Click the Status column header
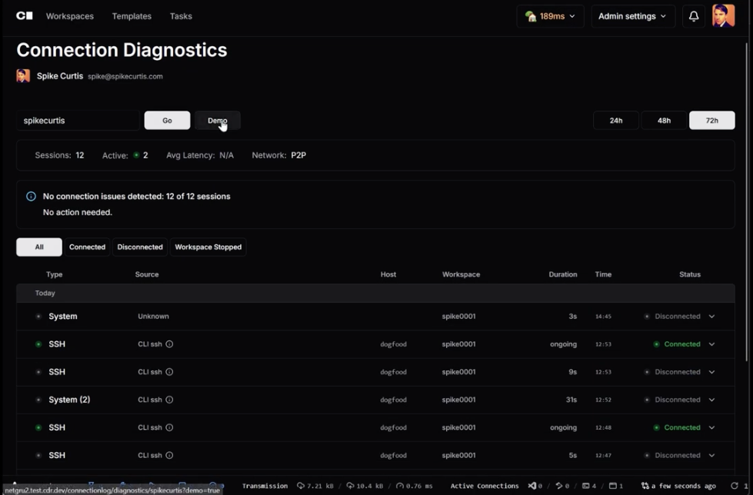This screenshot has height=495, width=753. coord(690,274)
